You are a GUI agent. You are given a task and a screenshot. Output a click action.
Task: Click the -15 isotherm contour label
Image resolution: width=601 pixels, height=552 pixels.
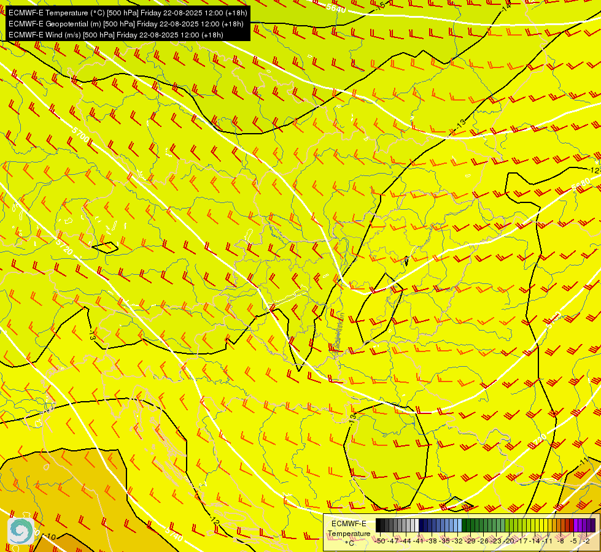pyautogui.click(x=380, y=6)
